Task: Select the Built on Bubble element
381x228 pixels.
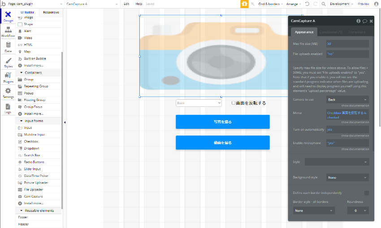Action: [x=39, y=58]
